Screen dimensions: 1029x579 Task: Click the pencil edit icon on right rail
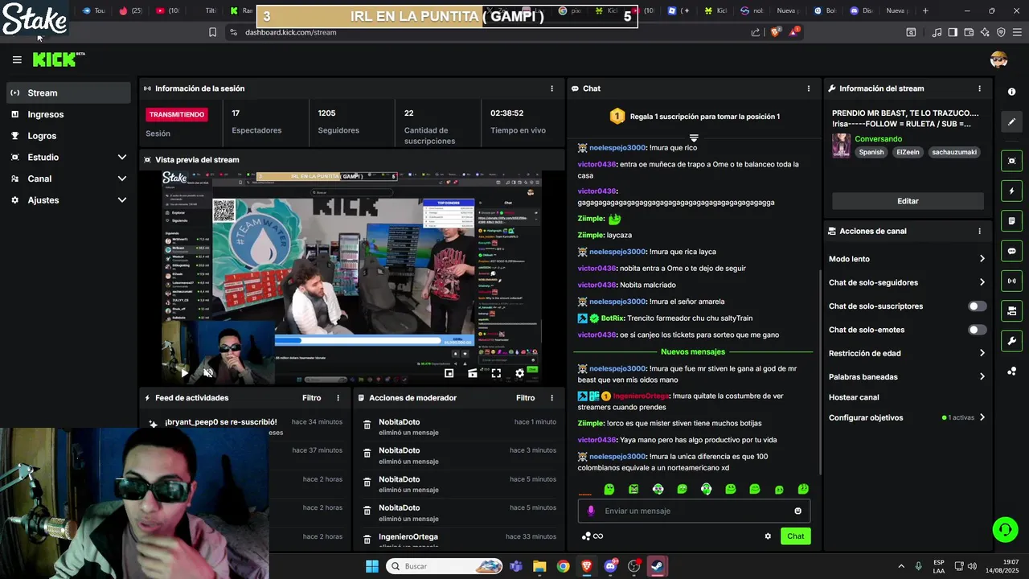click(1012, 121)
